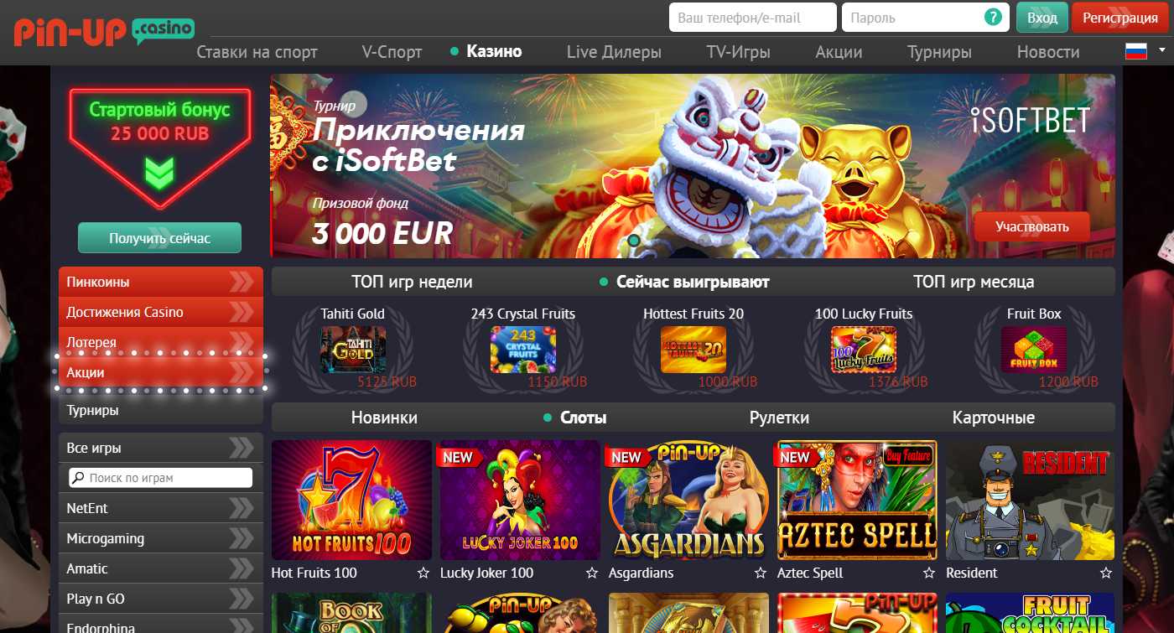Open Live Дилеры menu item
The image size is (1174, 633).
pyautogui.click(x=614, y=52)
